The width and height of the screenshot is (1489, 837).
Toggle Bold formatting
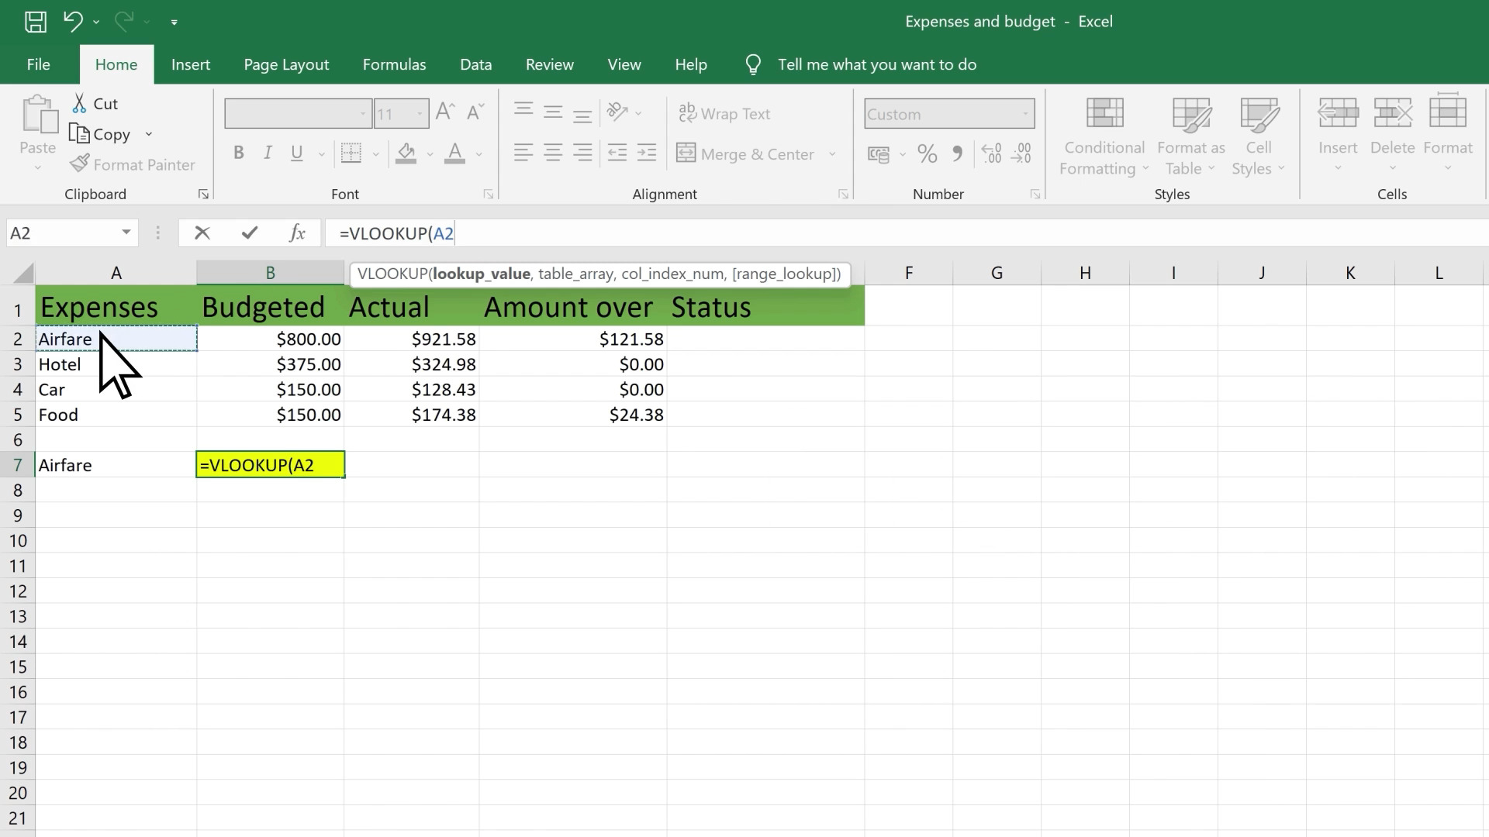239,153
